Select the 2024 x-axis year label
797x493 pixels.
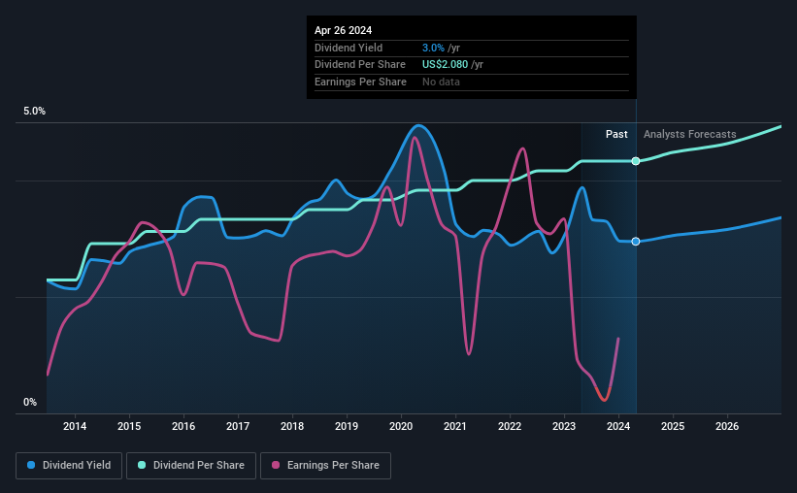click(618, 426)
